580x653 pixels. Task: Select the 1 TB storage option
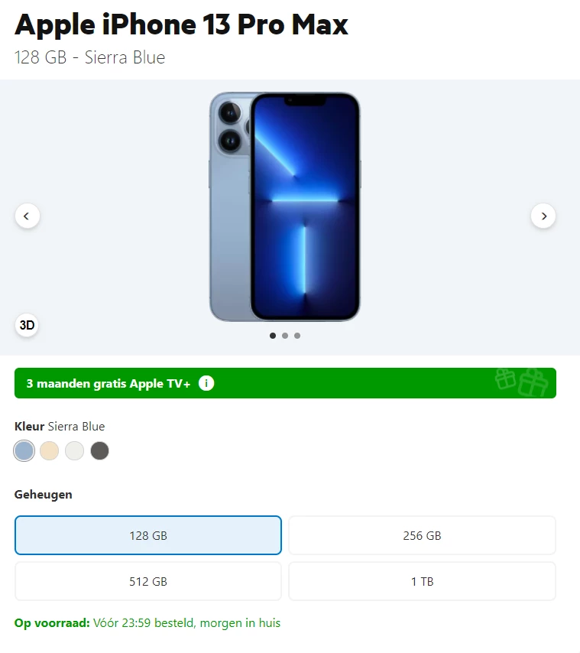[422, 581]
